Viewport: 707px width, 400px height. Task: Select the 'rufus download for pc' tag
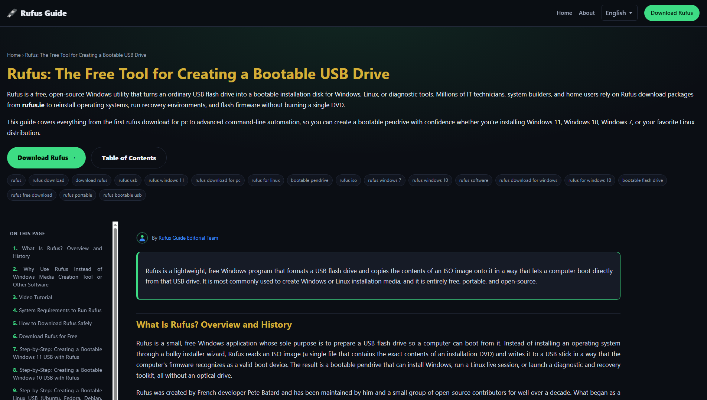click(x=218, y=180)
